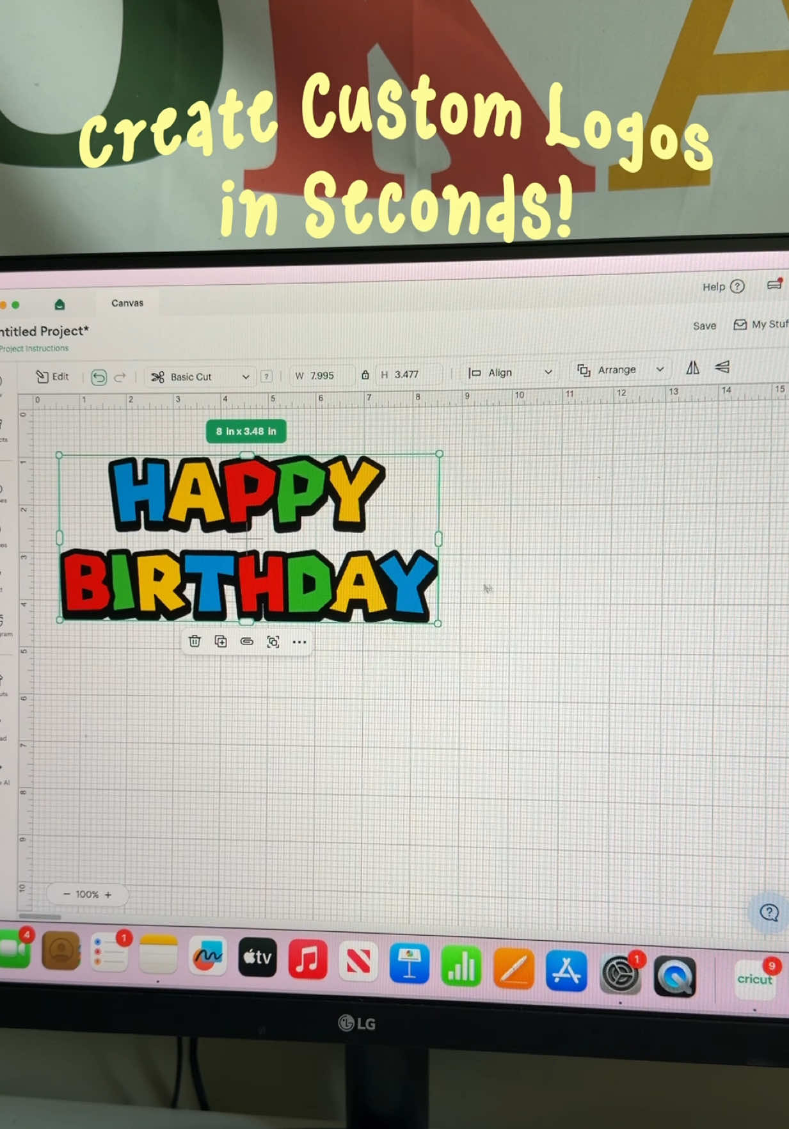Open the Project Instructions link
The width and height of the screenshot is (789, 1129).
pos(34,348)
